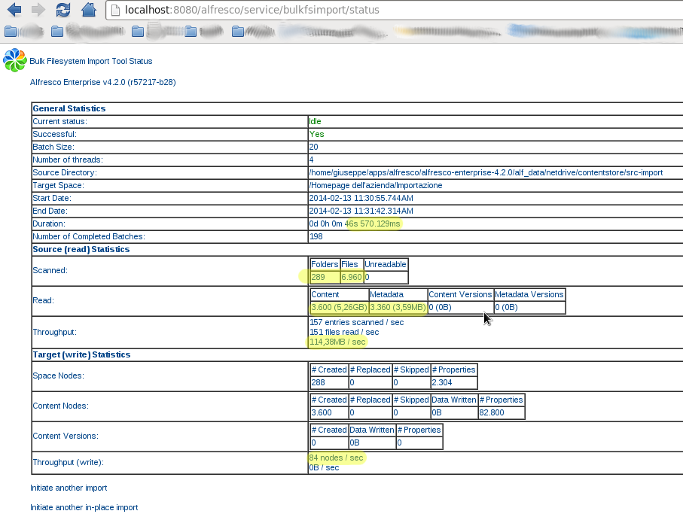Select the highlighted "114,38MB / sec" throughput
The width and height of the screenshot is (683, 517).
click(337, 342)
